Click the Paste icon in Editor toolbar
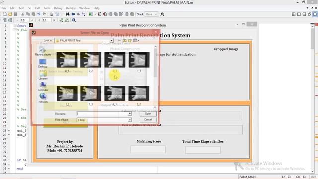This screenshot has height=179, width=318. point(33,14)
